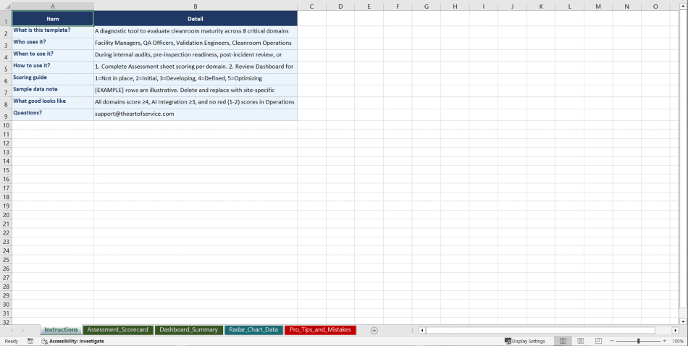Click the zoom in plus icon
The width and height of the screenshot is (688, 346).
[x=664, y=341]
